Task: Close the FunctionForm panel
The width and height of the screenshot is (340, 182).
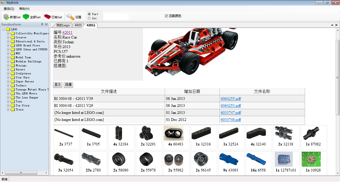Action: tap(46, 24)
